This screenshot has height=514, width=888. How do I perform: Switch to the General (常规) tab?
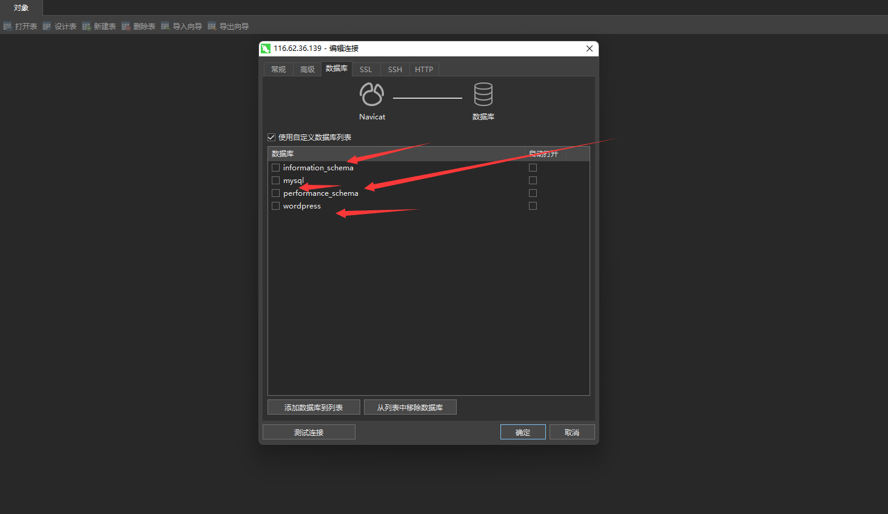pos(278,69)
